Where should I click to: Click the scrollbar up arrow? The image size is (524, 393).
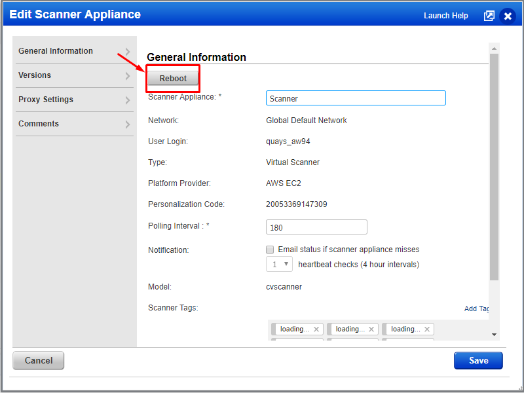coord(493,47)
